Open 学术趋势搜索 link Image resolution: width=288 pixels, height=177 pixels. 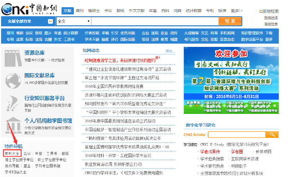[212, 159]
